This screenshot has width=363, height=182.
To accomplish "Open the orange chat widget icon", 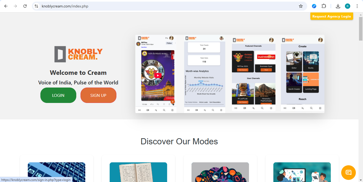I will (348, 172).
